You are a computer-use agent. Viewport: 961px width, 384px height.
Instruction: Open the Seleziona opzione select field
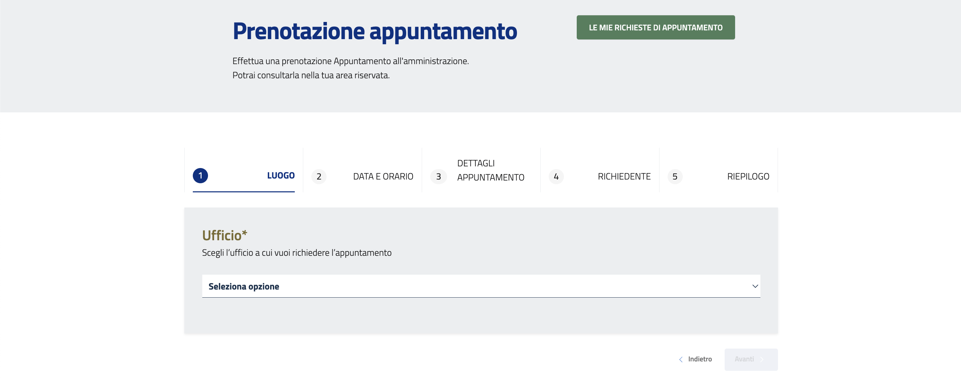click(448, 286)
